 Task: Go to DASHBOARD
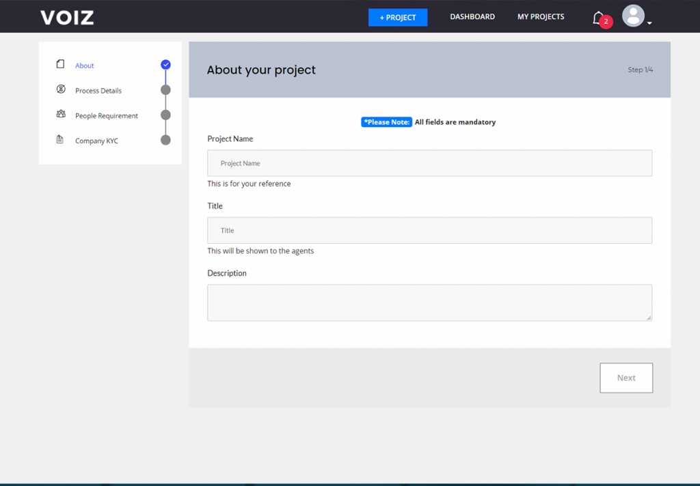[472, 17]
